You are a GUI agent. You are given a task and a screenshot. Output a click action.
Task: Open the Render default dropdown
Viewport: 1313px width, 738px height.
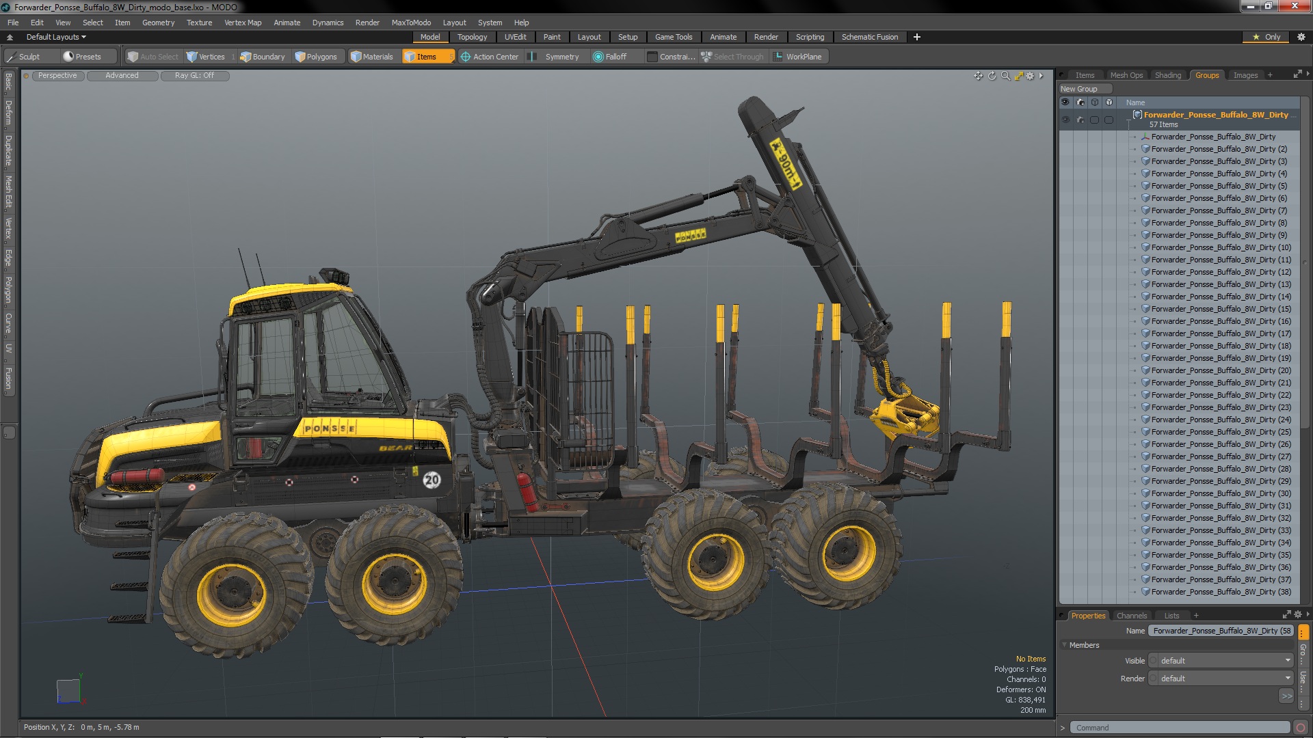(1225, 679)
